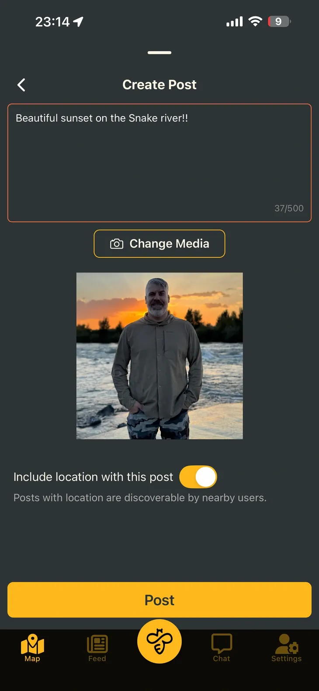Switch to the Feed tab label
This screenshot has width=319, height=691.
click(x=97, y=658)
